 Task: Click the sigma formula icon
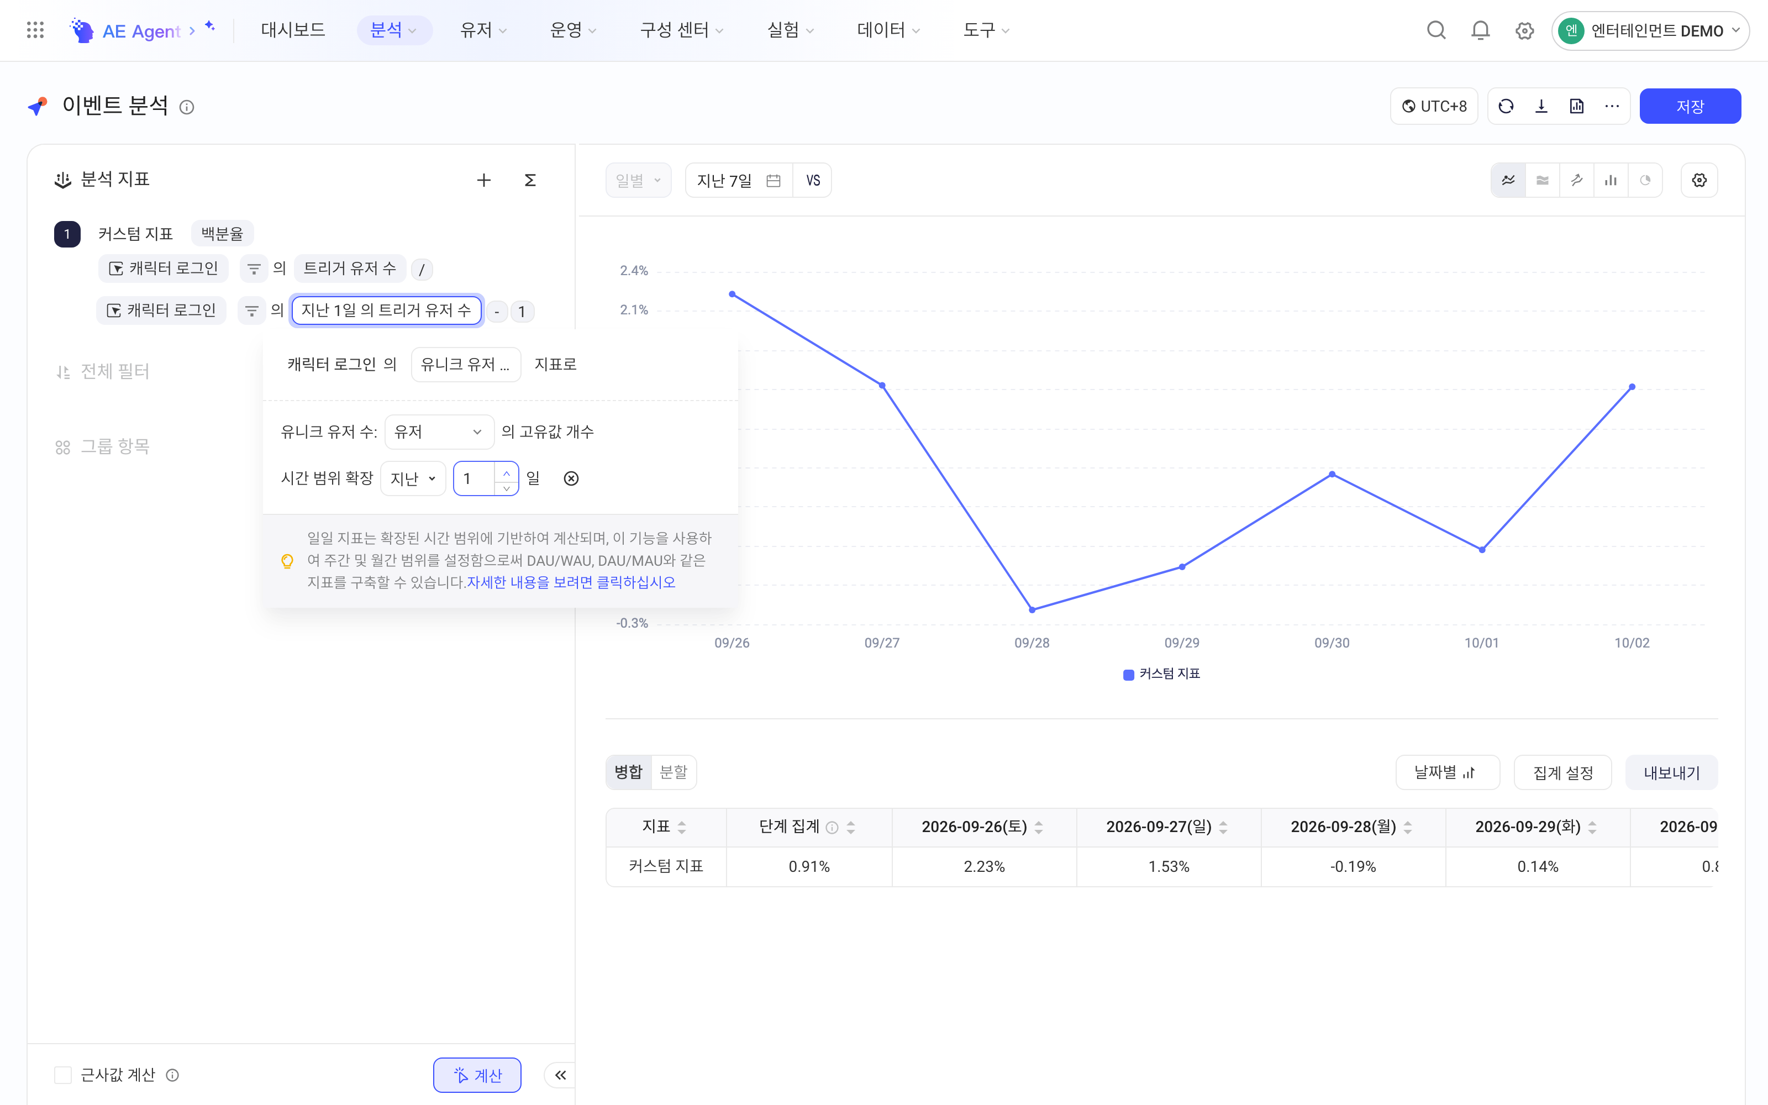tap(530, 180)
